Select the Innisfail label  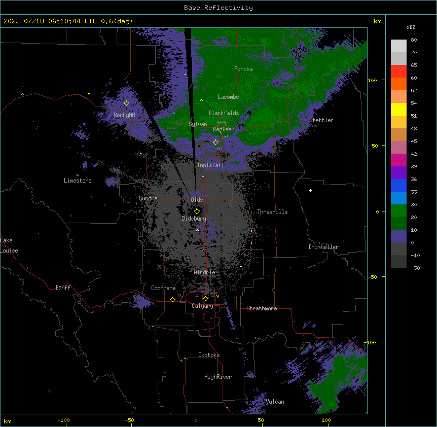[210, 165]
